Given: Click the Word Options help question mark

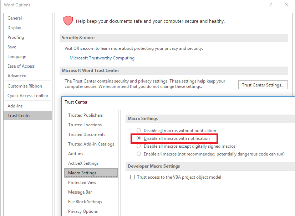Looking at the screenshot, I should pos(271,5).
